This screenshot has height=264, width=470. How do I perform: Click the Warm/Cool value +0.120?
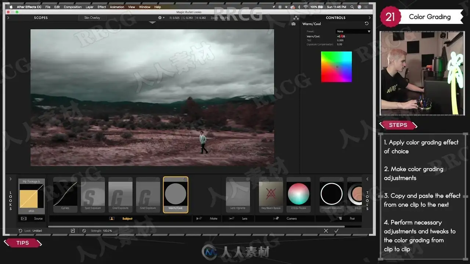click(341, 36)
